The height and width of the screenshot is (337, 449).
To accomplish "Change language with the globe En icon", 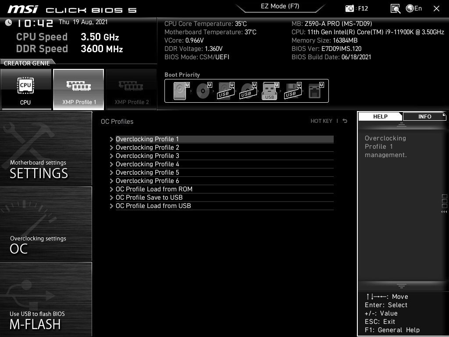I will point(414,8).
